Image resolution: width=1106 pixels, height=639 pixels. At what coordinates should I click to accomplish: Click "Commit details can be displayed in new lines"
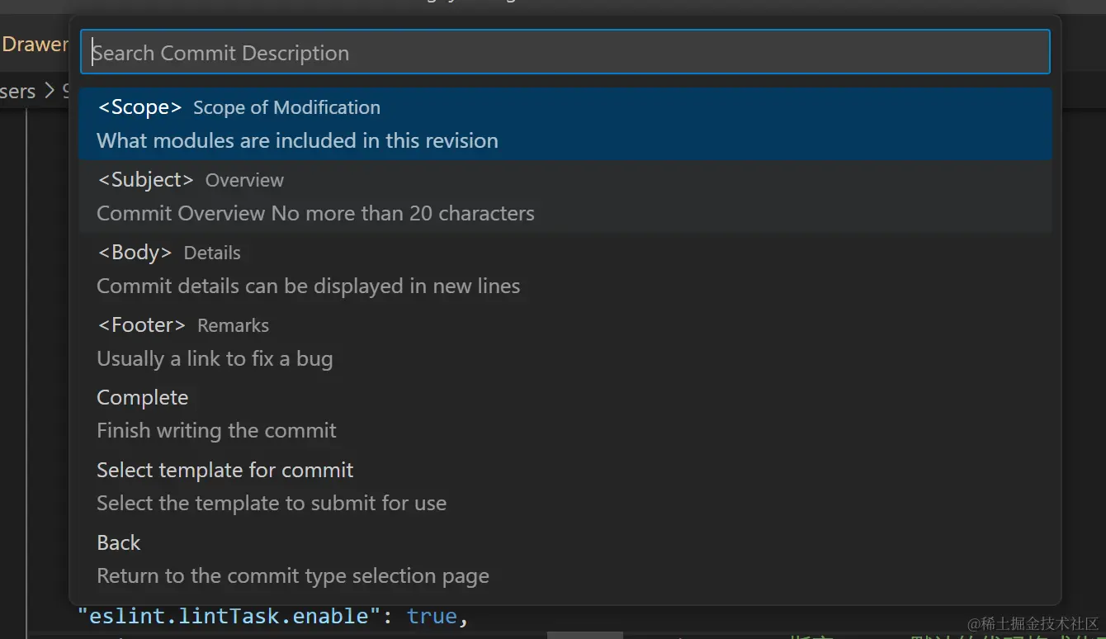coord(308,286)
